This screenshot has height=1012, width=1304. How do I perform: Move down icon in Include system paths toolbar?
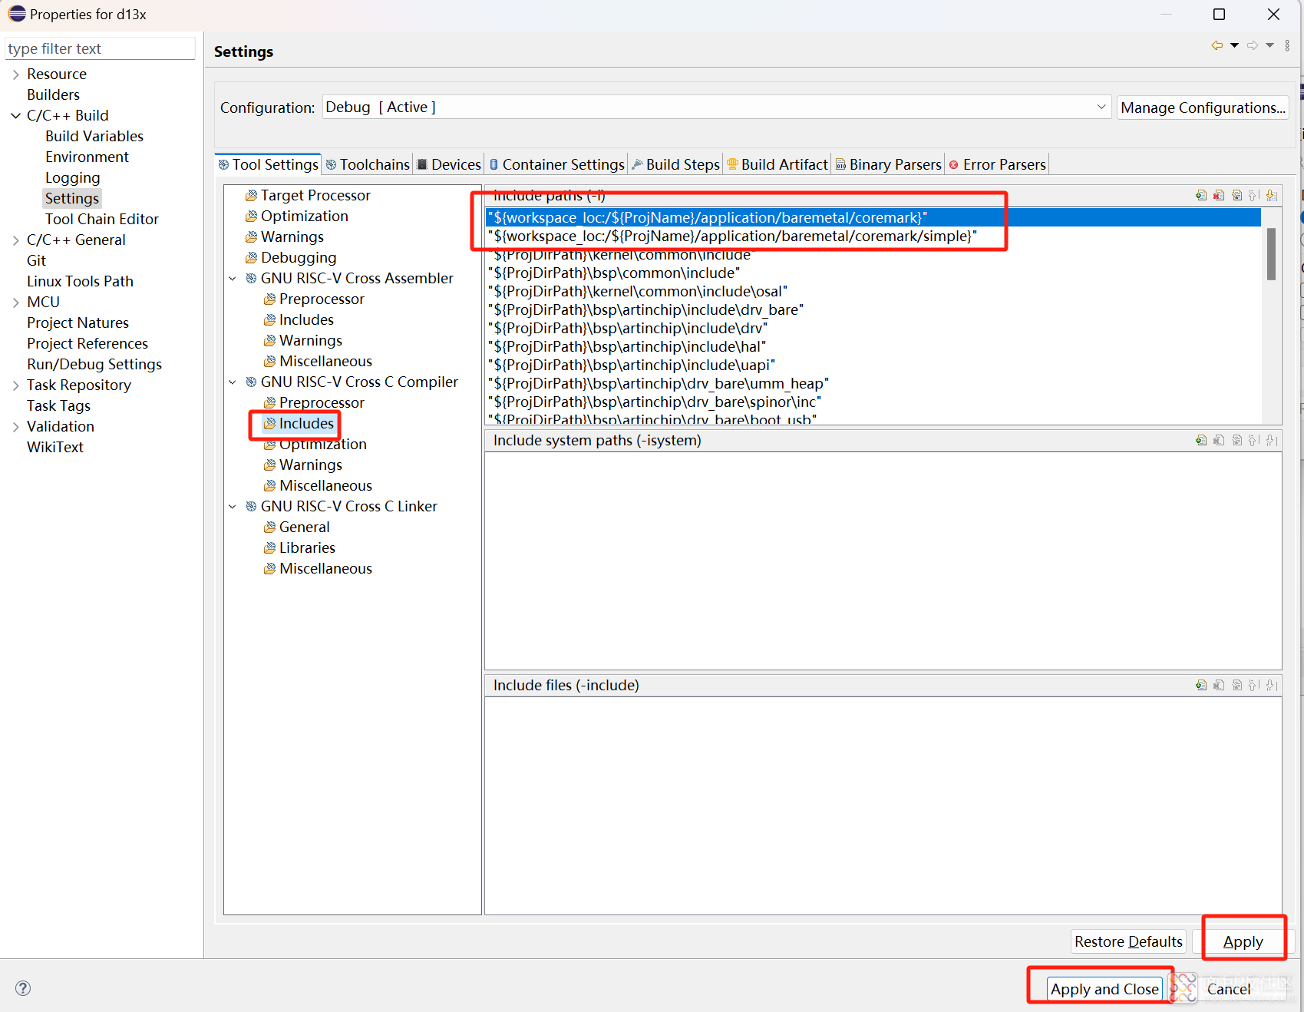coord(1272,440)
